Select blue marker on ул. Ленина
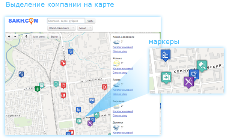Image resolution: width=229 pixels, height=139 pixels. [x=71, y=52]
